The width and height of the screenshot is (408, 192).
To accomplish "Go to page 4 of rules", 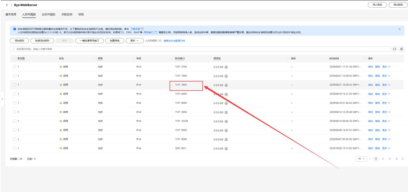I will click(396, 159).
